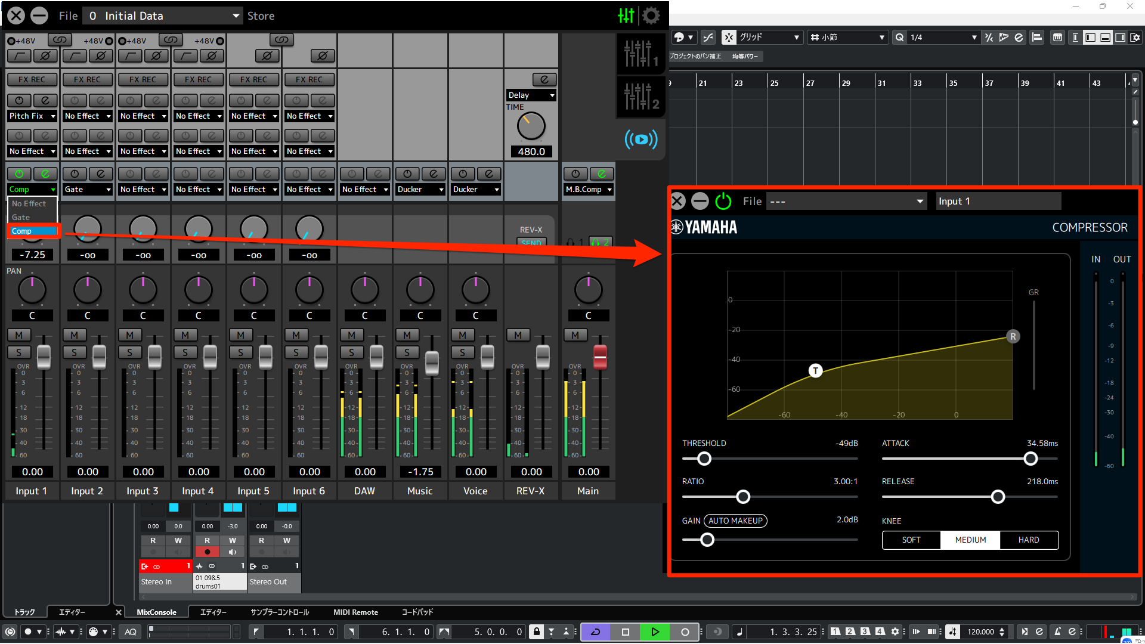1145x644 pixels.
Task: Show mixer page 1 channels
Action: [x=641, y=54]
